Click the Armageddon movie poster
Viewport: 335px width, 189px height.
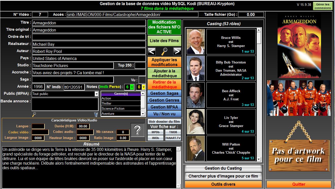pyautogui.click(x=299, y=46)
